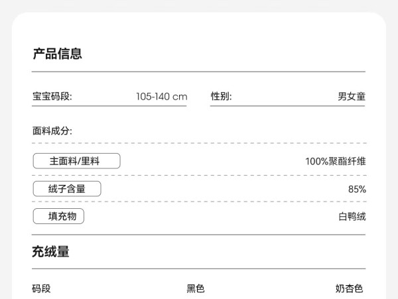This screenshot has height=299, width=398.
Task: Click the 码段 column header
Action: tap(41, 288)
